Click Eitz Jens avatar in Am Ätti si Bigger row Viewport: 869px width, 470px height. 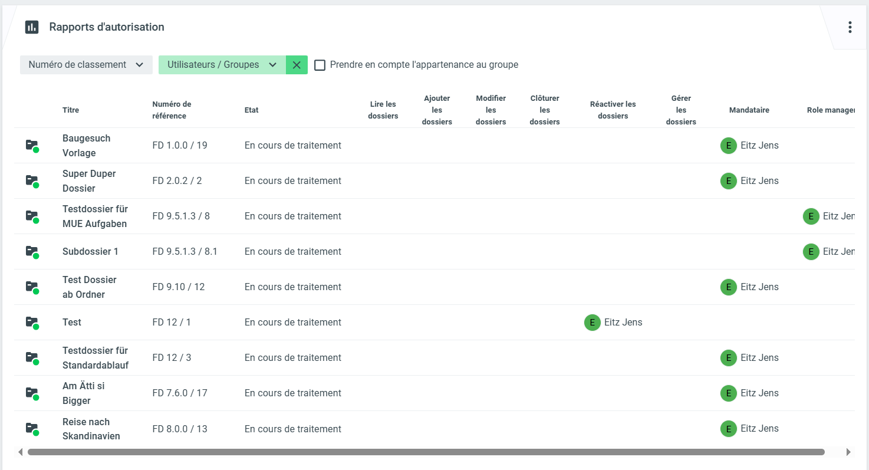coord(728,393)
